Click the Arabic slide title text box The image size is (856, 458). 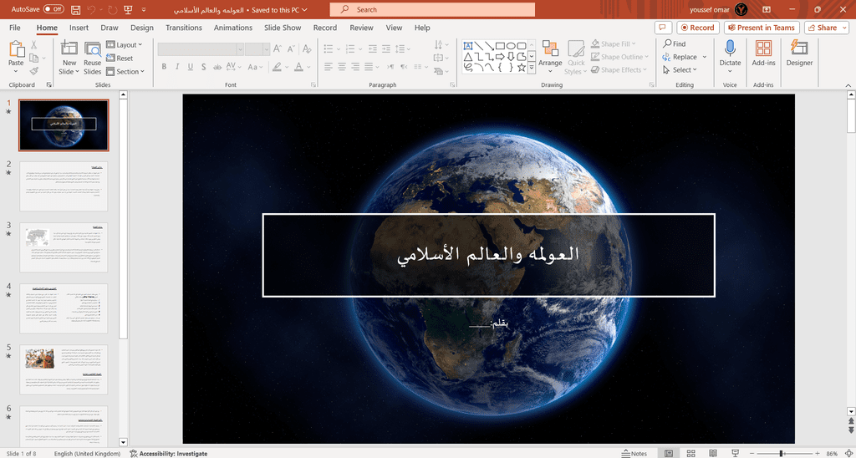click(x=488, y=256)
